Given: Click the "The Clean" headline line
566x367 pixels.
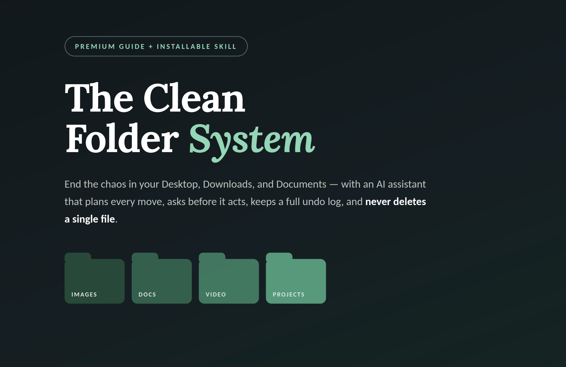Looking at the screenshot, I should (155, 98).
